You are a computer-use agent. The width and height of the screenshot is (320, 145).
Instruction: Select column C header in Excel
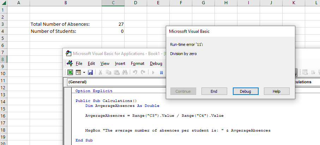(113, 3)
